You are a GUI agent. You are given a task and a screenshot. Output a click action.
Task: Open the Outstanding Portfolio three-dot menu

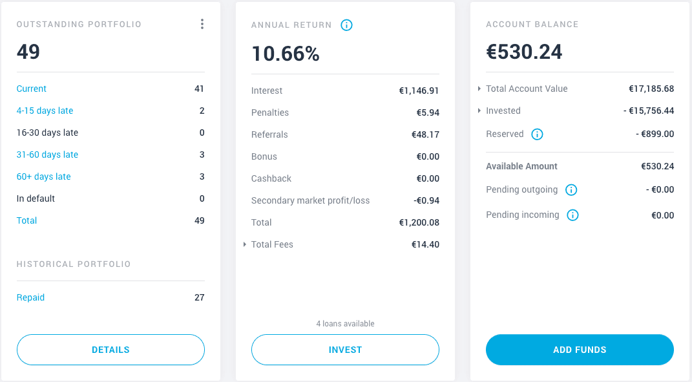pos(202,24)
